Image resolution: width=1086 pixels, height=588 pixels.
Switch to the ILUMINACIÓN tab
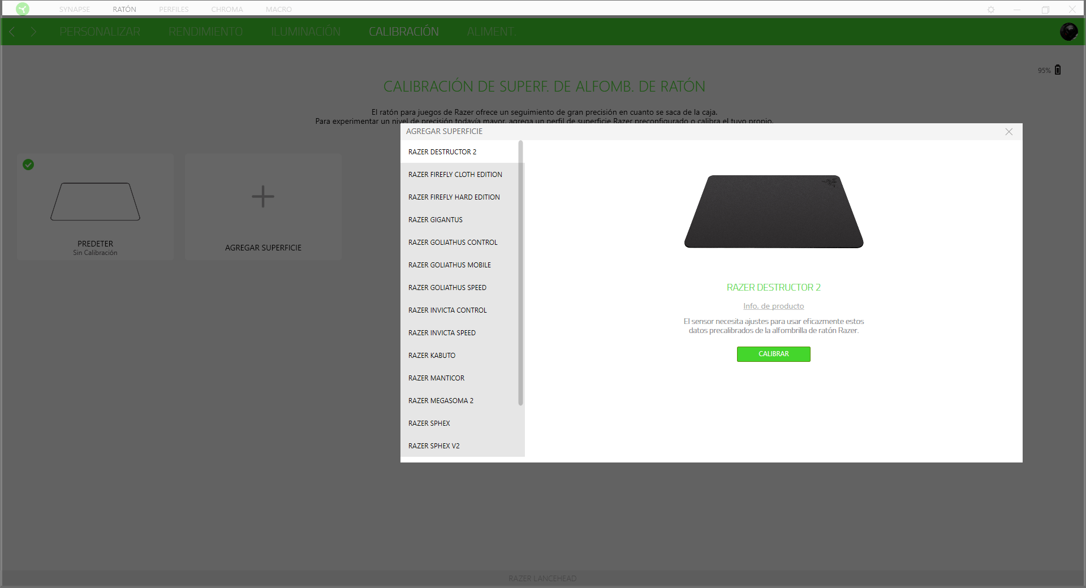305,32
